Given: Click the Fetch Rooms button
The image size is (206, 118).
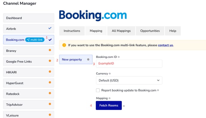Looking at the screenshot, I should click(x=109, y=105).
